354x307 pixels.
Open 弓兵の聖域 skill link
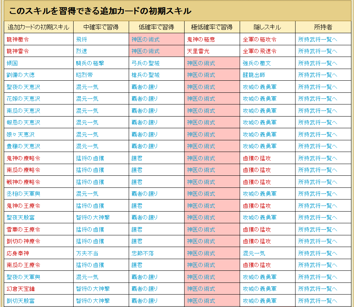145,63
